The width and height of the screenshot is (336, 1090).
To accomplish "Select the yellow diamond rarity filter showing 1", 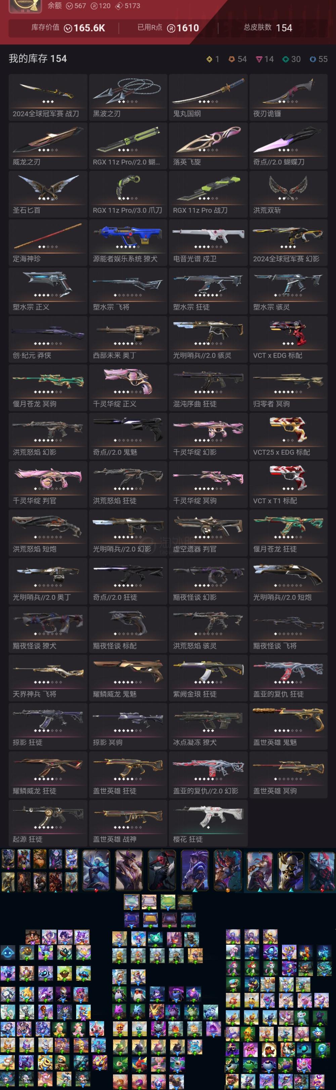I will pyautogui.click(x=212, y=59).
